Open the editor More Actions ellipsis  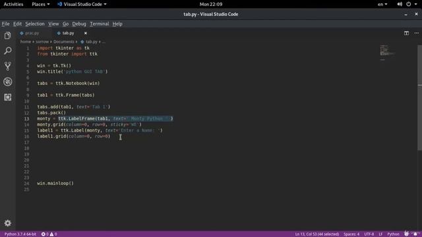pyautogui.click(x=416, y=33)
